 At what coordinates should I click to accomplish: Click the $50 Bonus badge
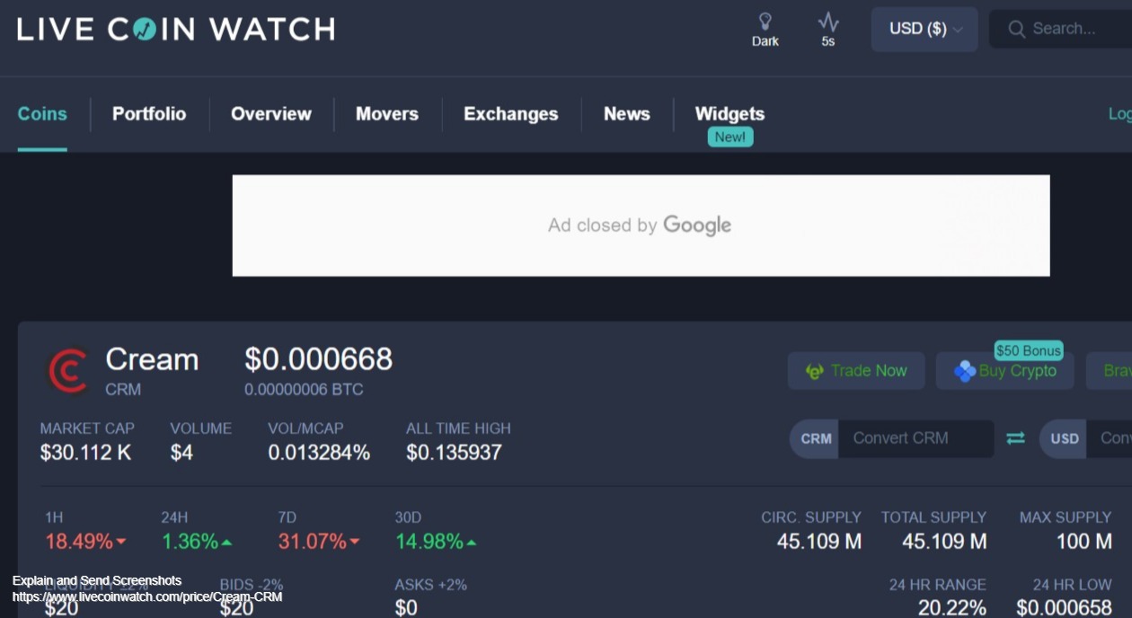click(1029, 350)
